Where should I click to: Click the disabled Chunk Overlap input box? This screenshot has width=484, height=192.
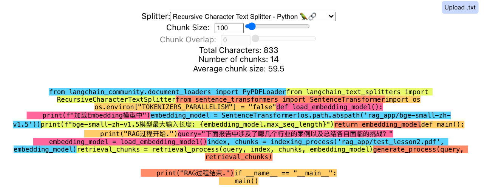236,40
